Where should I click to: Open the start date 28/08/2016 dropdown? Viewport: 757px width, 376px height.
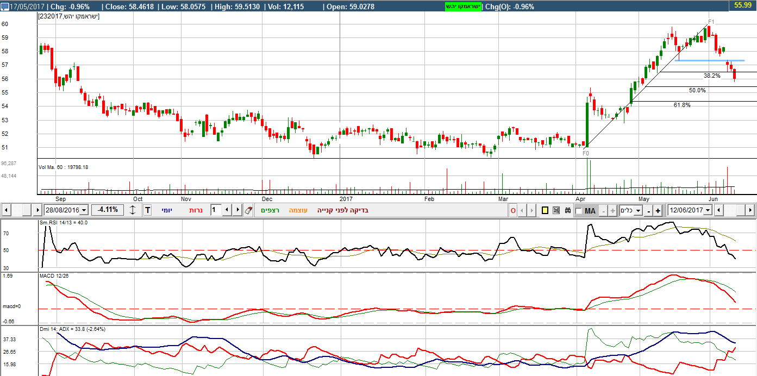tap(84, 210)
